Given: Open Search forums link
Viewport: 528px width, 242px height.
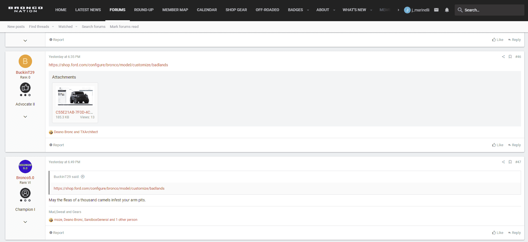Looking at the screenshot, I should point(94,27).
